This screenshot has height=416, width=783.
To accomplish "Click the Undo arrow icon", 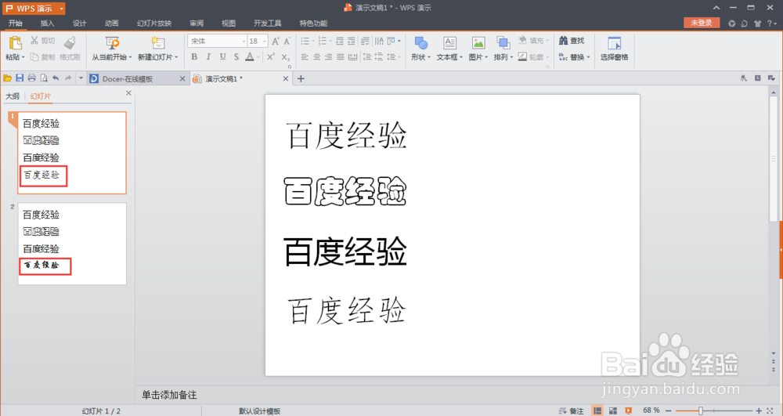I will coord(56,78).
